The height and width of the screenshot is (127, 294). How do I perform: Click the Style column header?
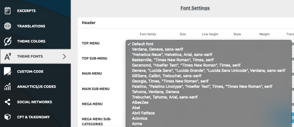point(237,34)
